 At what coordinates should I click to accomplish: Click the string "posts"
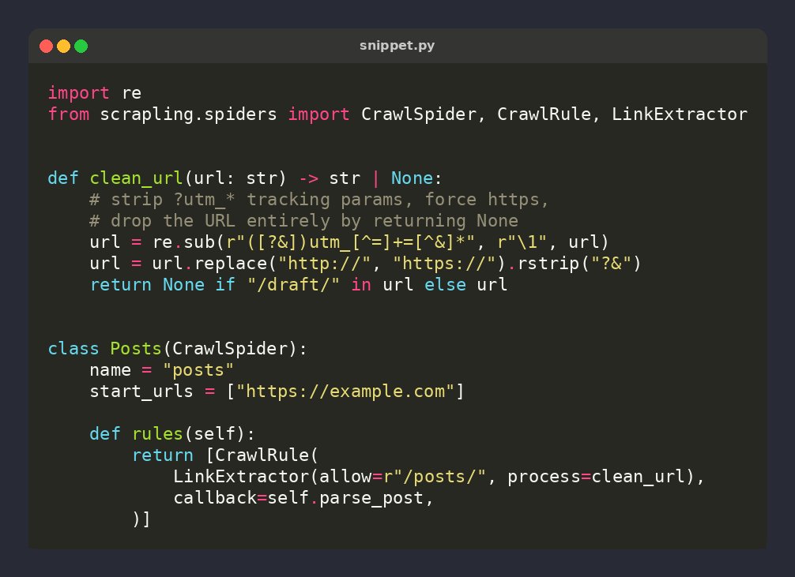(x=198, y=370)
